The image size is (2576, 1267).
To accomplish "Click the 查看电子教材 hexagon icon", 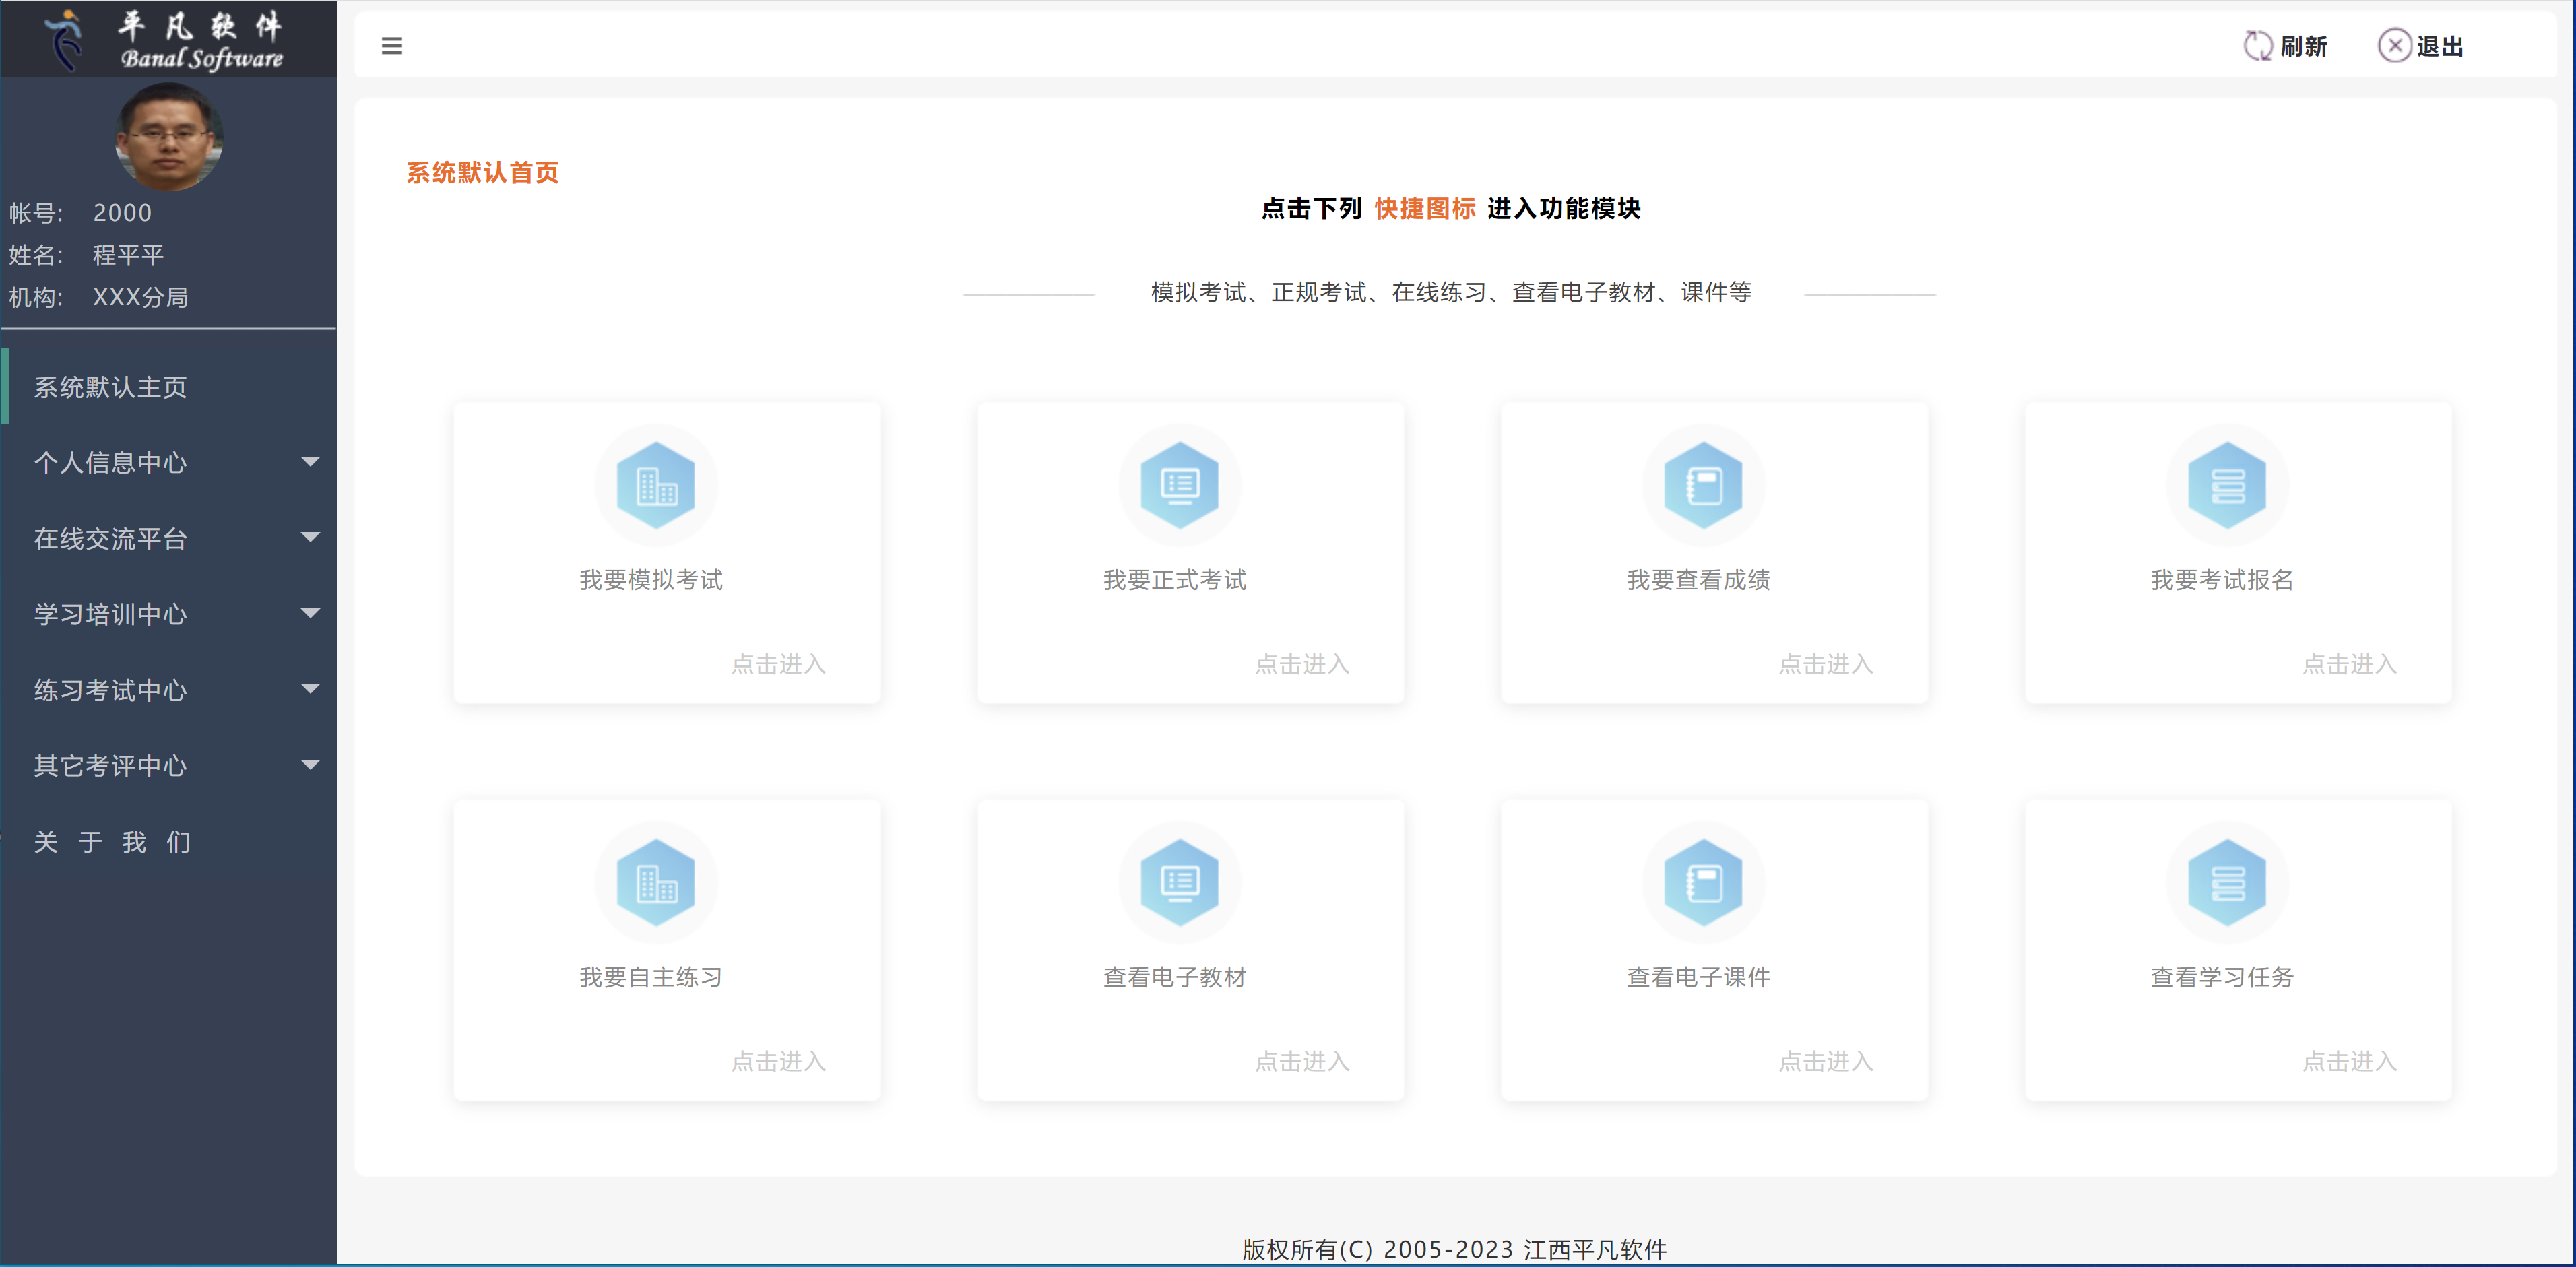I will [1180, 882].
